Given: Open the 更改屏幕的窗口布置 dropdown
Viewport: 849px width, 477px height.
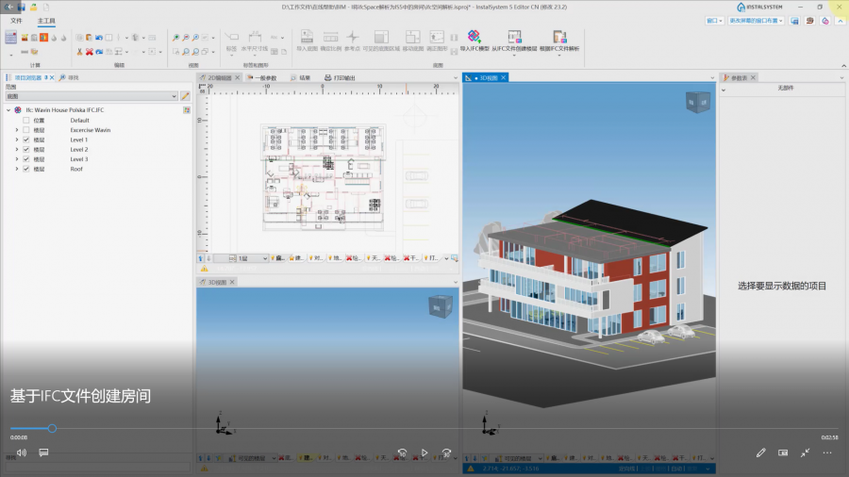Looking at the screenshot, I should coord(755,20).
